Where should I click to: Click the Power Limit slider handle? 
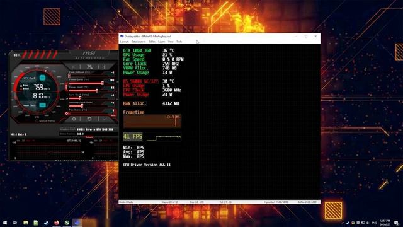point(103,83)
